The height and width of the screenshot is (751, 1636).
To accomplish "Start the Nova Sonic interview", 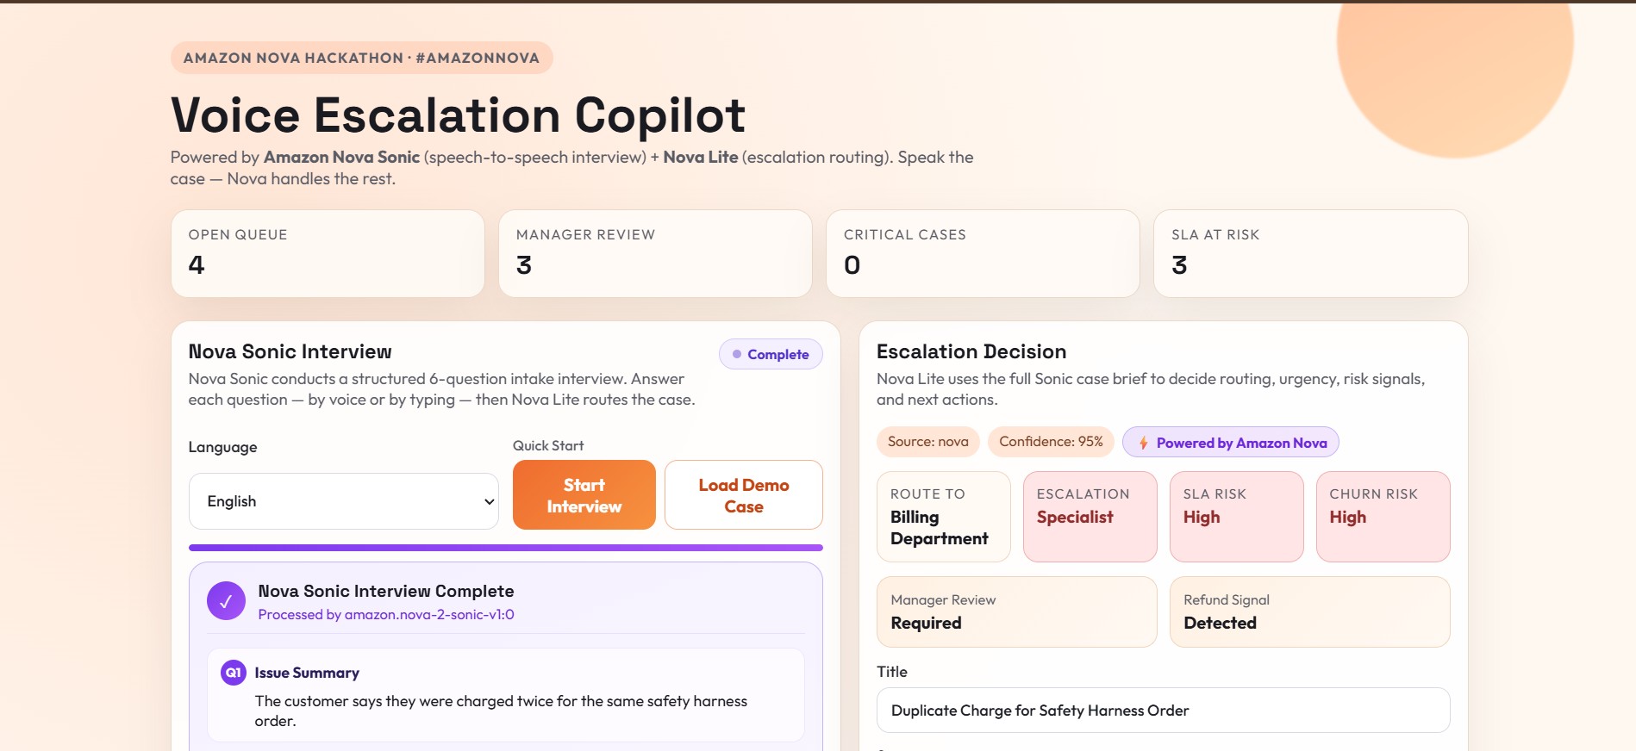I will click(x=584, y=495).
